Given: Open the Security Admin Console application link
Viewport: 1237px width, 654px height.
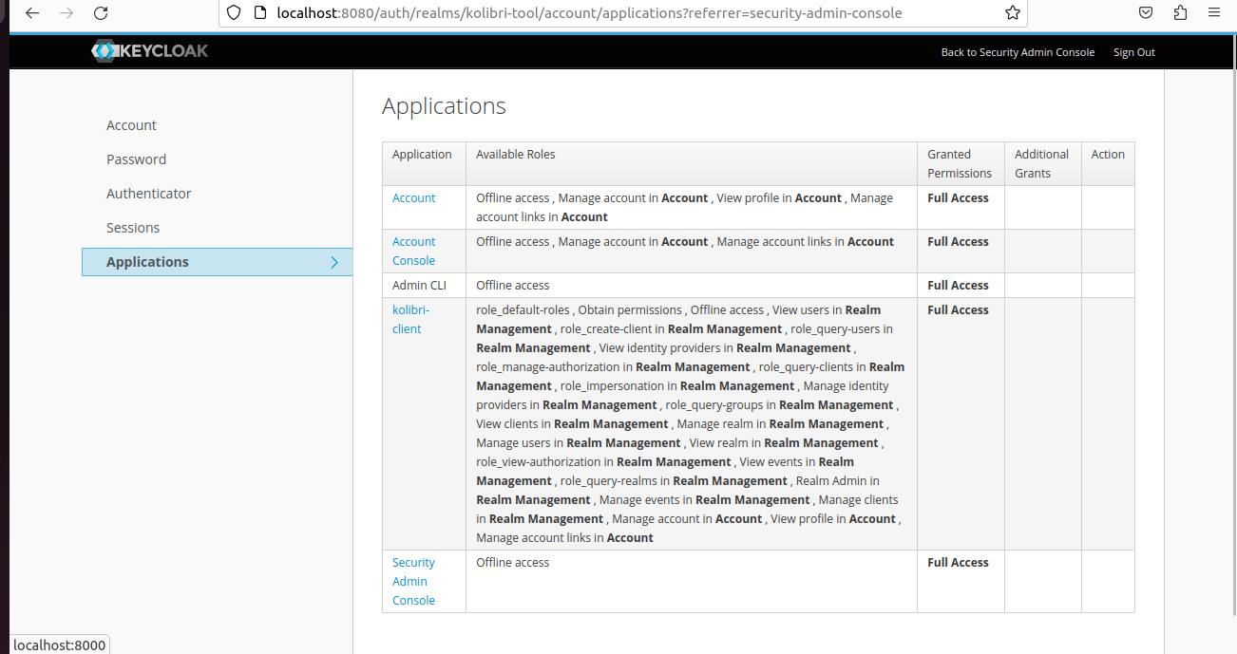Looking at the screenshot, I should (413, 581).
